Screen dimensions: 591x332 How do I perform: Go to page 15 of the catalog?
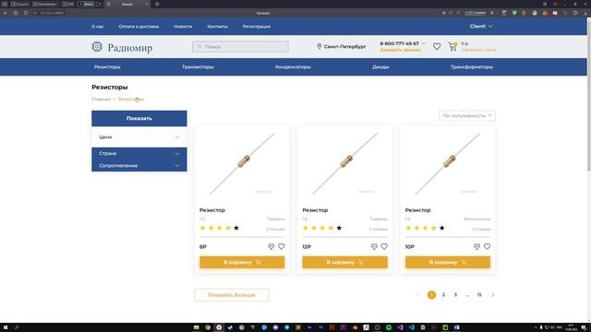(479, 295)
